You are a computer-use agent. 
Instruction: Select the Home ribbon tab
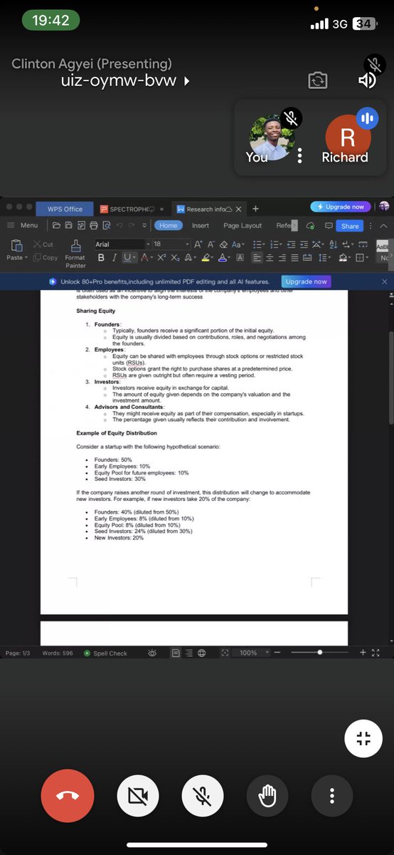(x=168, y=225)
